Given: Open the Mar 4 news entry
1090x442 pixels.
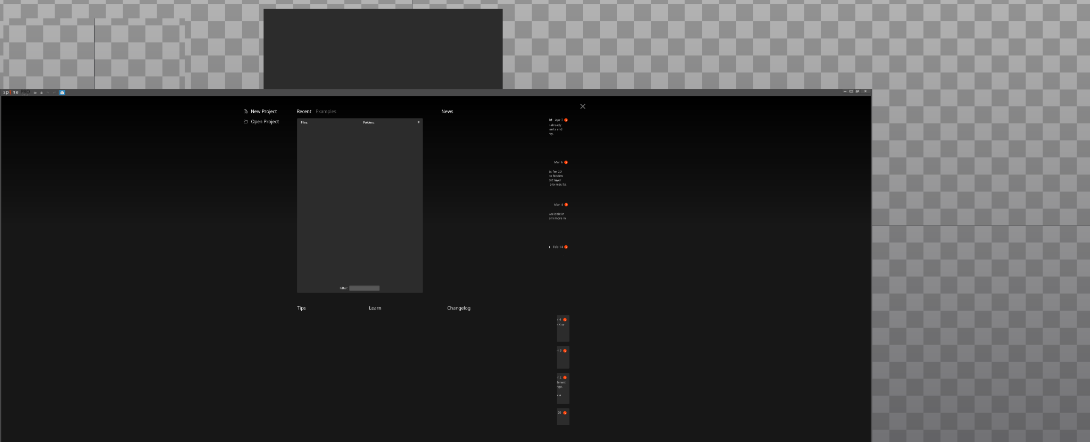Looking at the screenshot, I should pyautogui.click(x=558, y=211).
